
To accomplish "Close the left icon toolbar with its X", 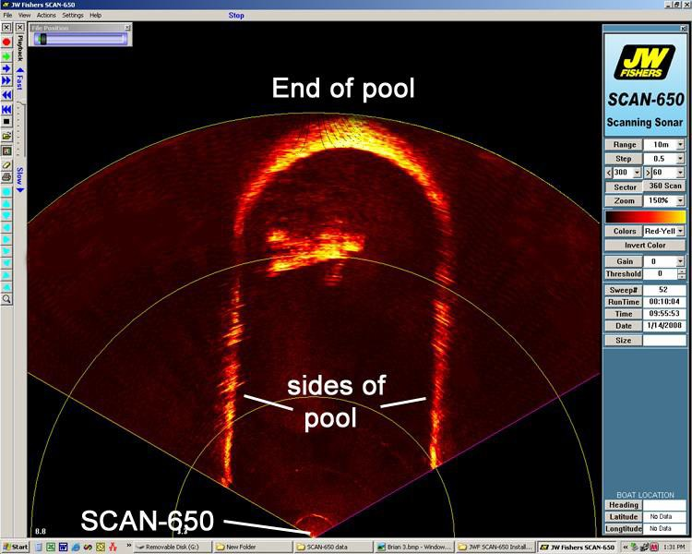I will pos(6,28).
